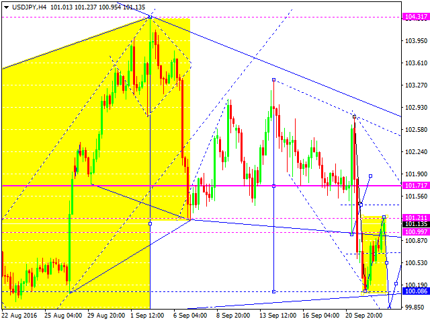Image resolution: width=430 pixels, height=323 pixels.
Task: Select the vertical line bottom handle at 100.086 level
Action: click(273, 291)
